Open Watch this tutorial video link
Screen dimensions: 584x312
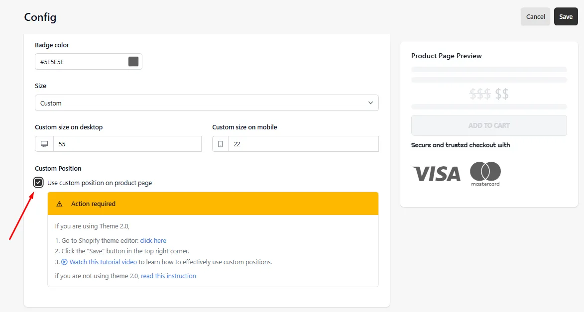(103, 262)
